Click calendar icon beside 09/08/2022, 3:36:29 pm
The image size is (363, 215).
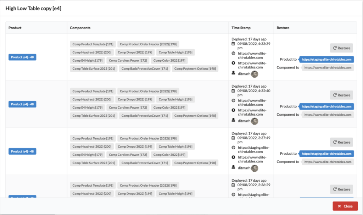[233, 185]
